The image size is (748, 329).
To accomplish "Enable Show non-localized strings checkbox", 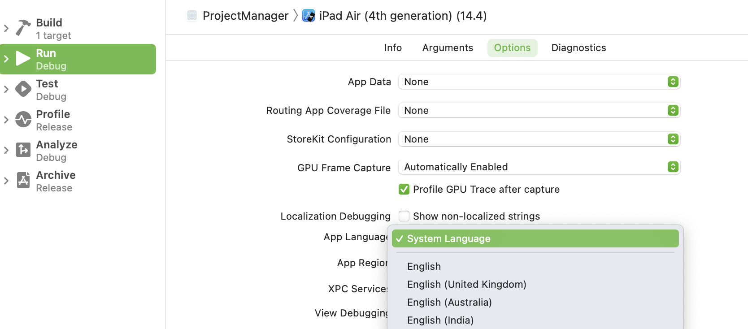I will point(404,216).
